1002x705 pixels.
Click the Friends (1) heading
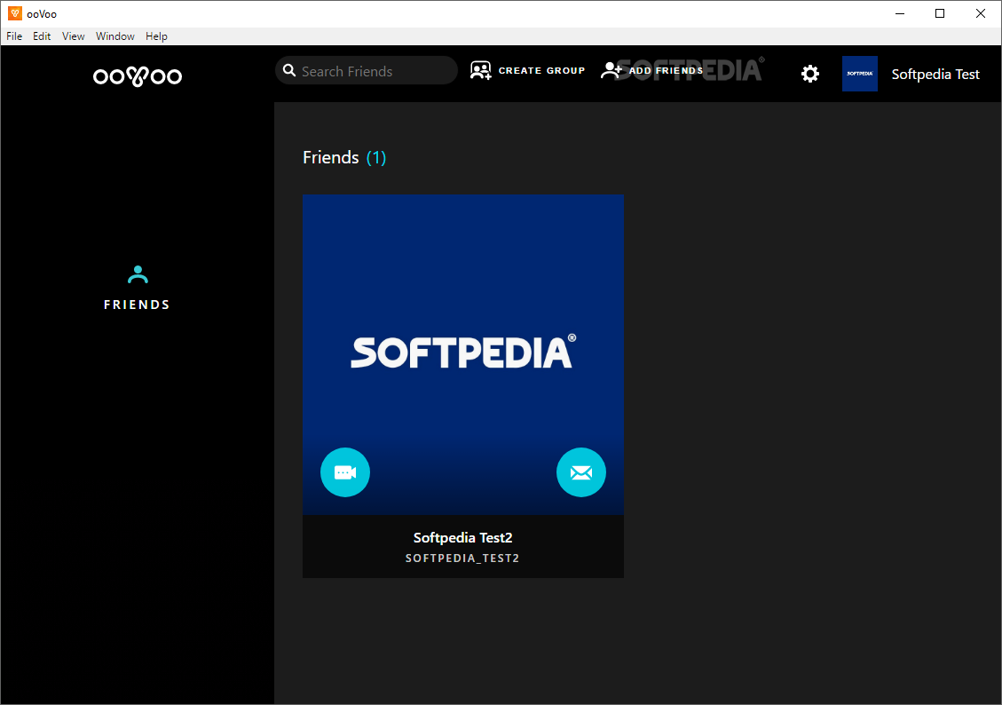tap(343, 157)
